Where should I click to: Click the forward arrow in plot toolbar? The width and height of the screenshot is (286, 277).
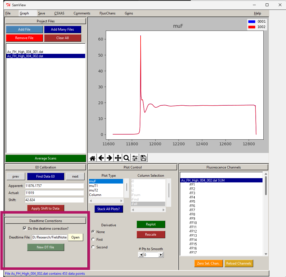pyautogui.click(x=109, y=158)
